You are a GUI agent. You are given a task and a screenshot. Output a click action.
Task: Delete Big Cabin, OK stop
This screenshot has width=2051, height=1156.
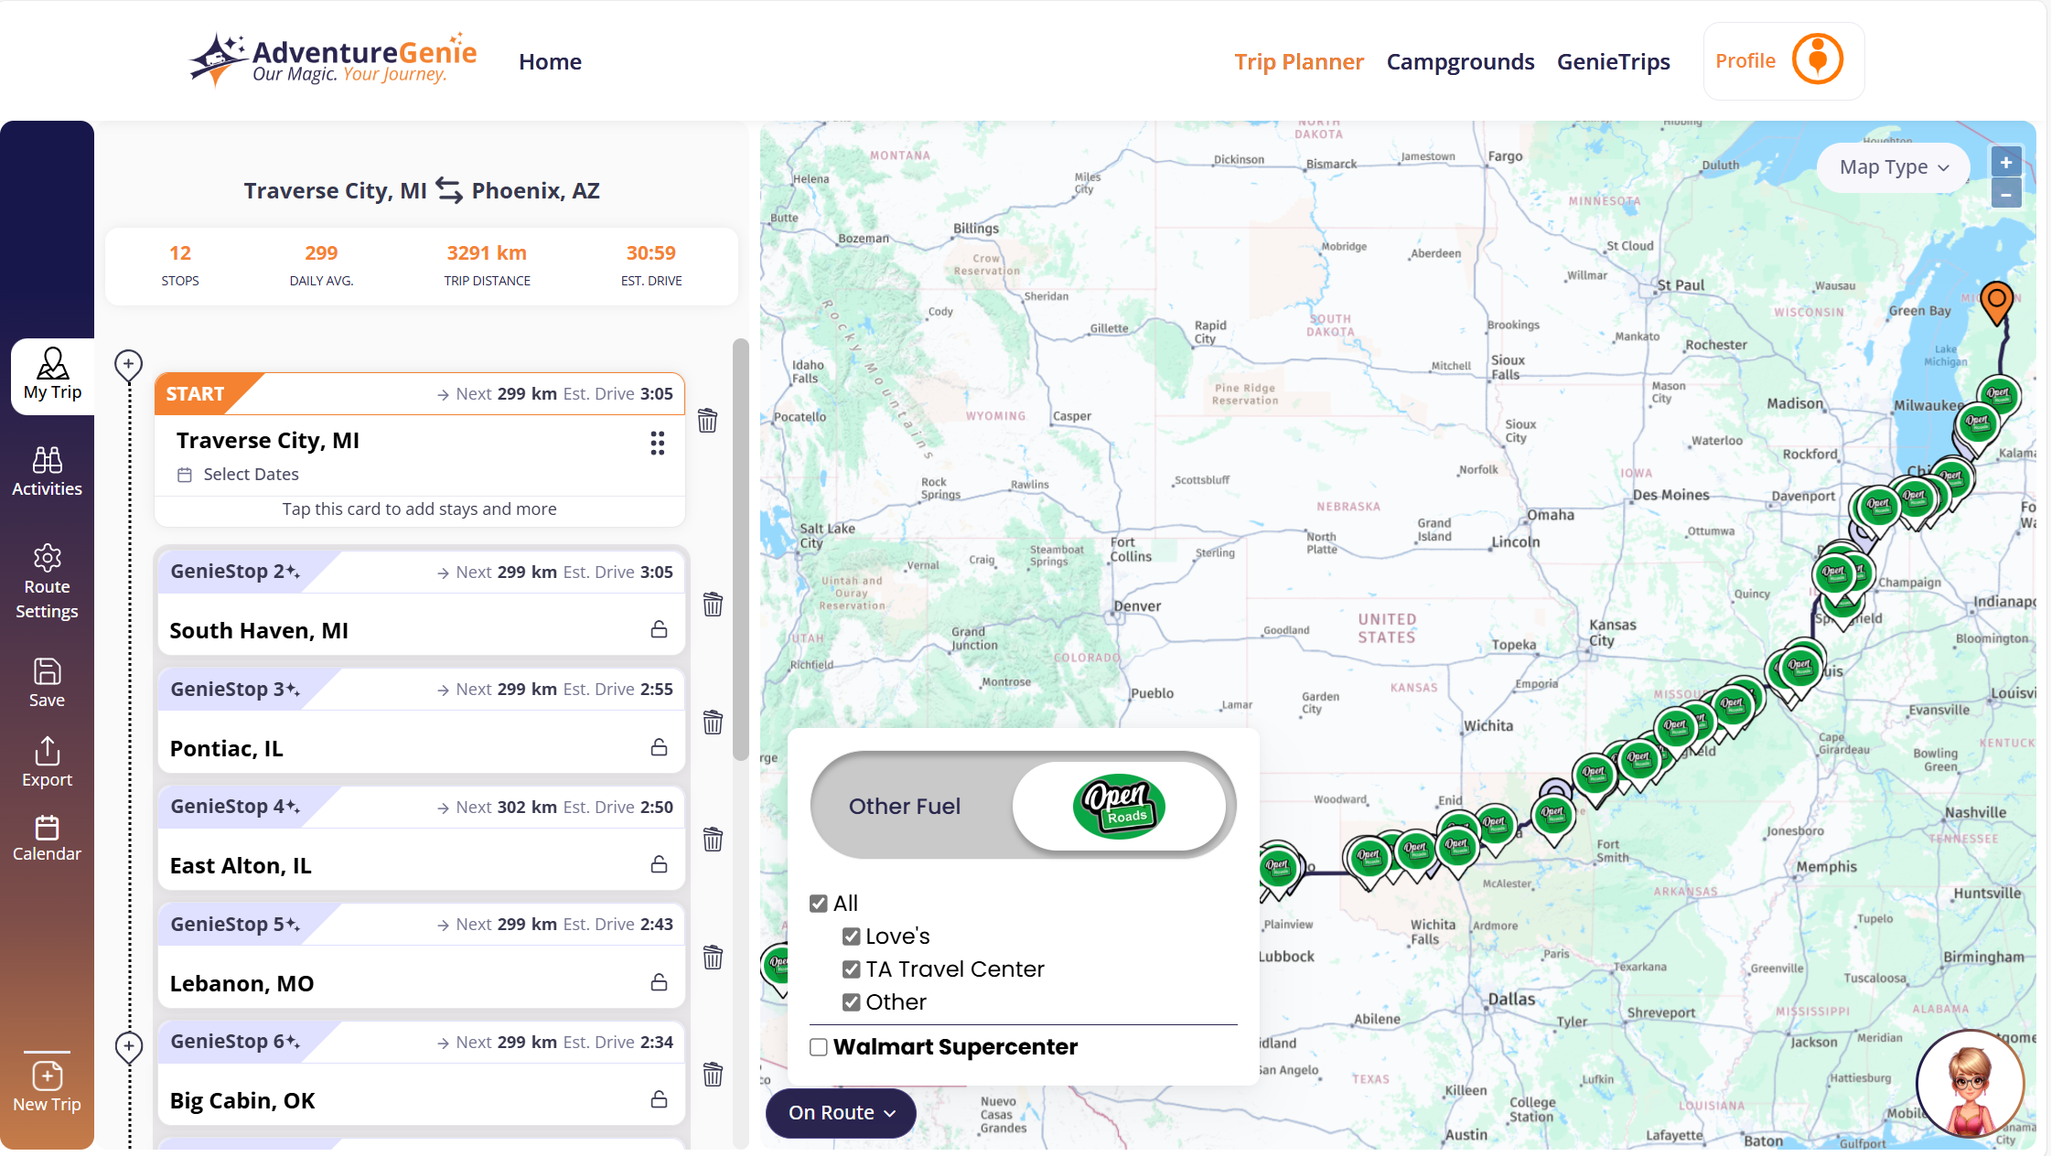tap(713, 1075)
